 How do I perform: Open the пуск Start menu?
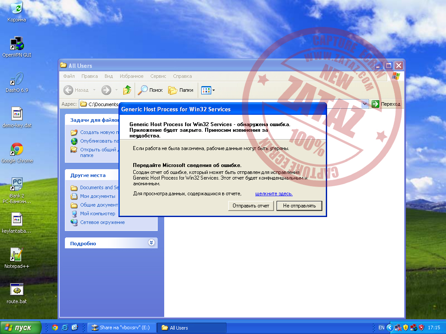pyautogui.click(x=20, y=328)
